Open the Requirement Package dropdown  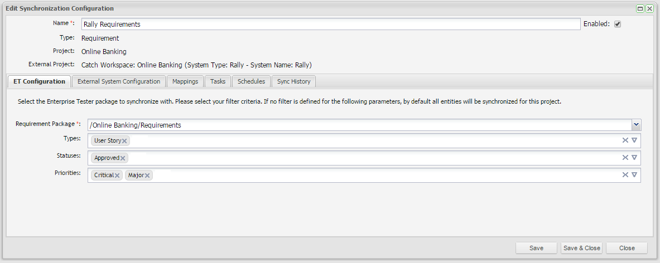click(x=636, y=125)
